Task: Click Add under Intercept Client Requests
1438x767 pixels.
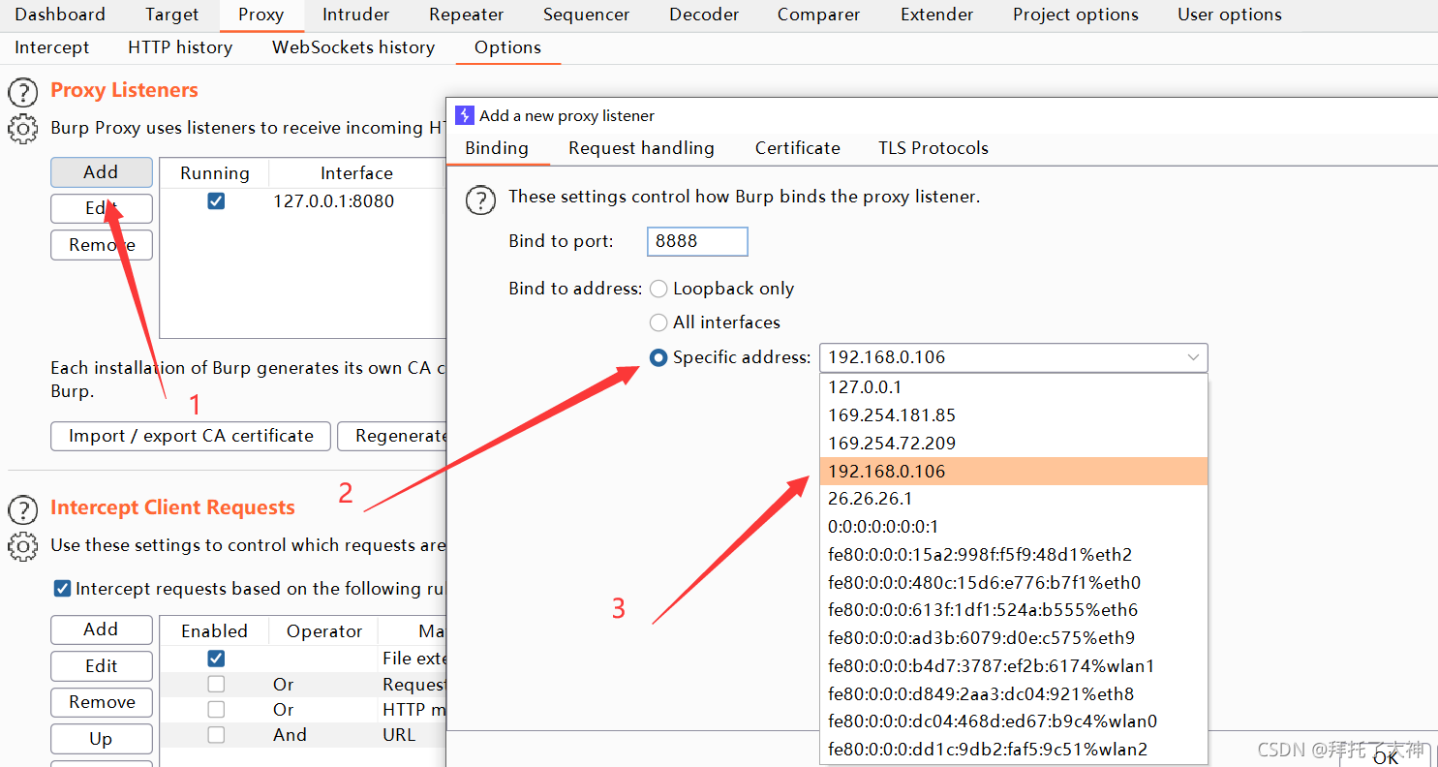Action: (102, 629)
